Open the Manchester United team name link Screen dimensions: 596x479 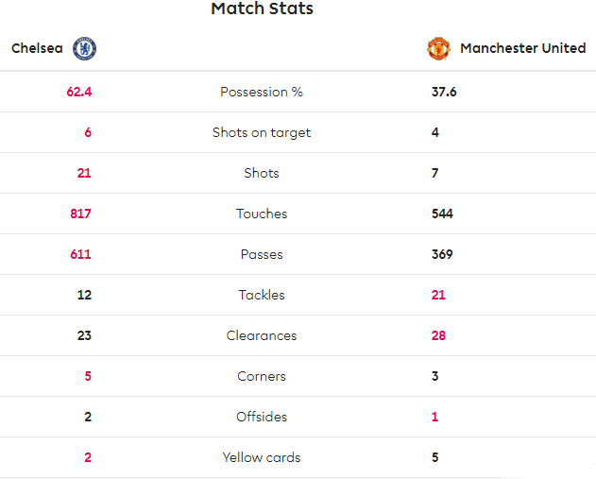point(523,48)
